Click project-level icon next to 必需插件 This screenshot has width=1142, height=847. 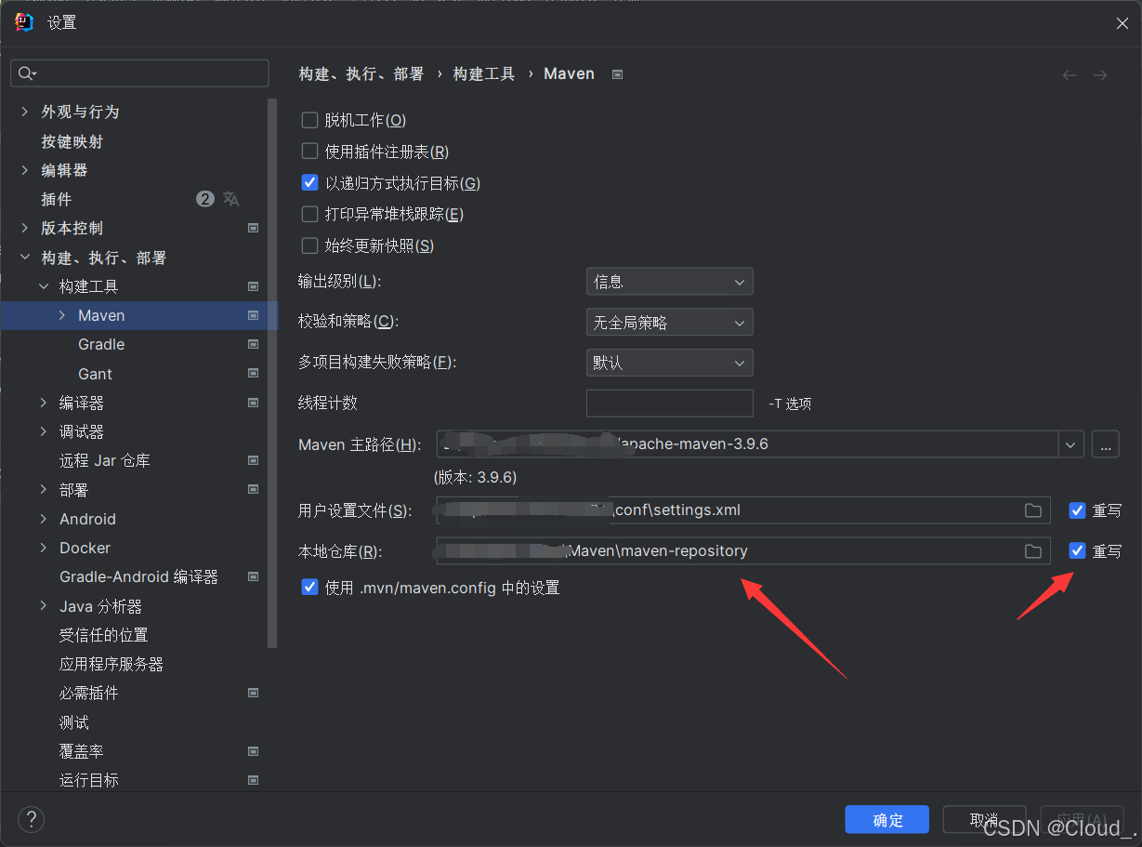coord(253,693)
